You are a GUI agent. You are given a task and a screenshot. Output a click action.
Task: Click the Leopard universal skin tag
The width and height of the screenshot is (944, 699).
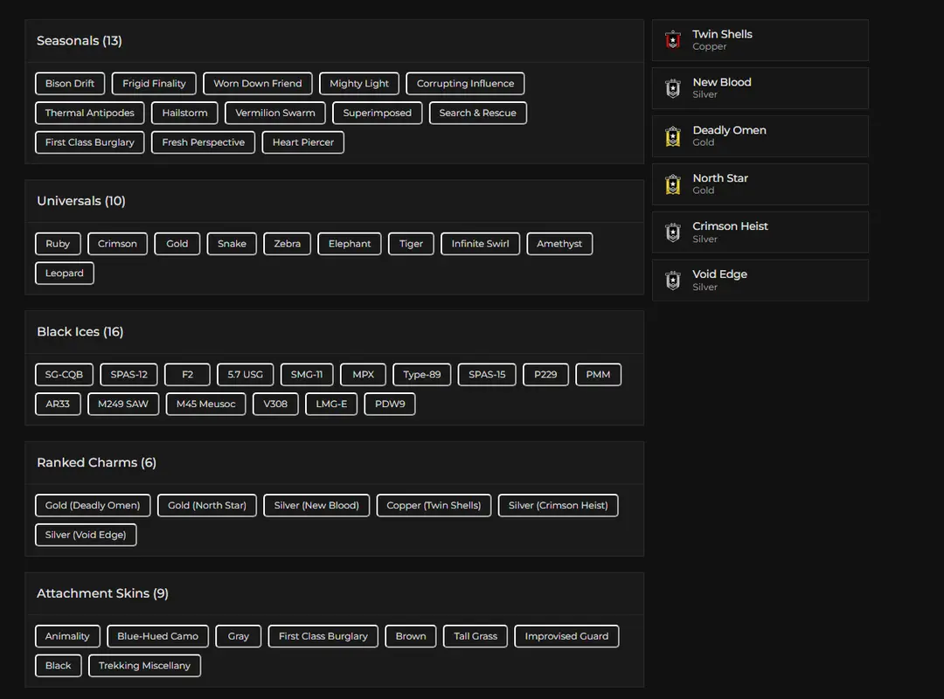tap(65, 273)
